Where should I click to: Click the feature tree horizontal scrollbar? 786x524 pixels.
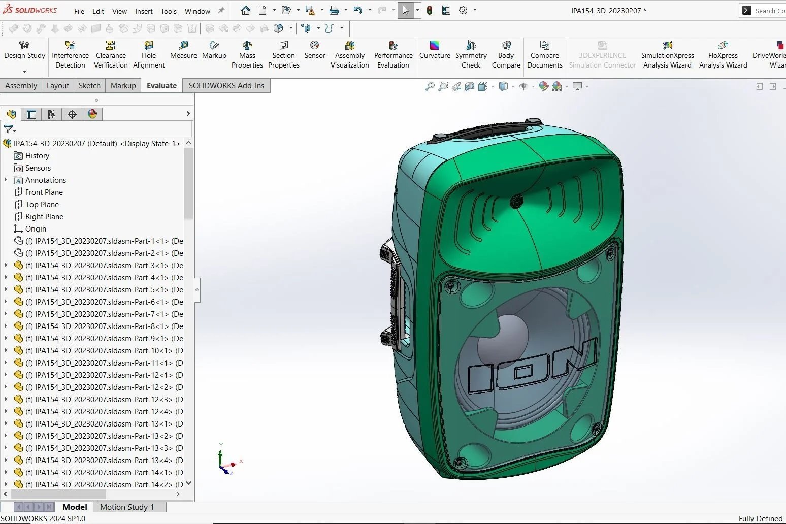[x=58, y=494]
